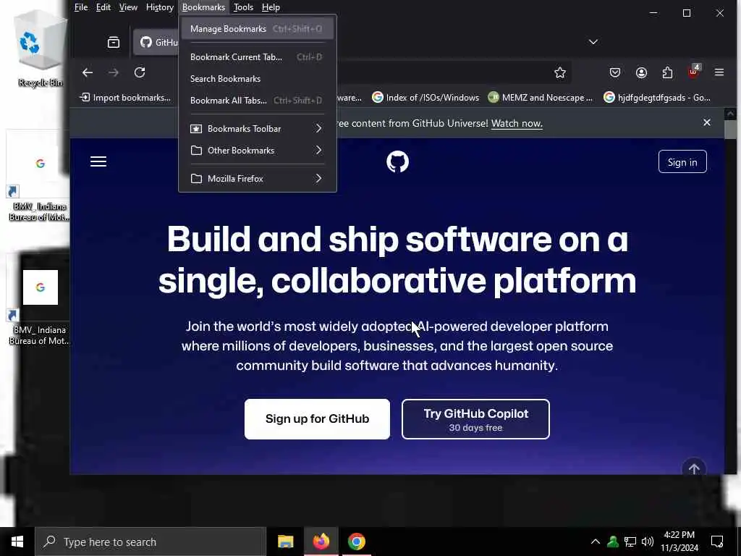Image resolution: width=741 pixels, height=556 pixels.
Task: Select Bookmark All Tabs menu entry
Action: tap(257, 100)
